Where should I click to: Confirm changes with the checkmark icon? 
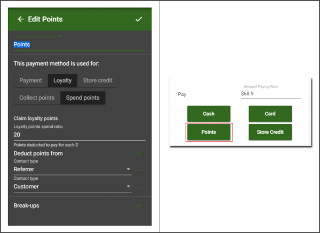pyautogui.click(x=139, y=19)
